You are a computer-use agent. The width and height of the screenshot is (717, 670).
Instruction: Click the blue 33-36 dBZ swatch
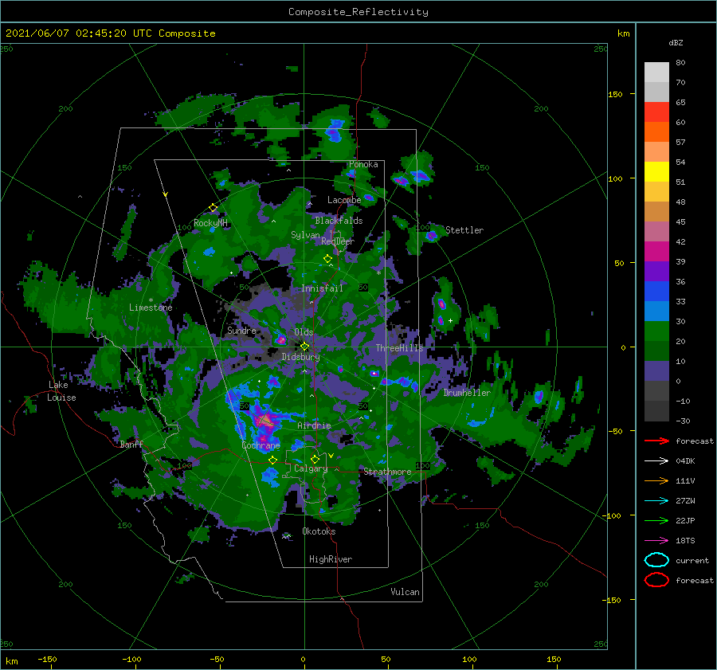coord(656,291)
